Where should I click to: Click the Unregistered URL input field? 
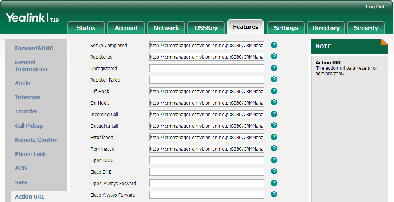(x=206, y=68)
